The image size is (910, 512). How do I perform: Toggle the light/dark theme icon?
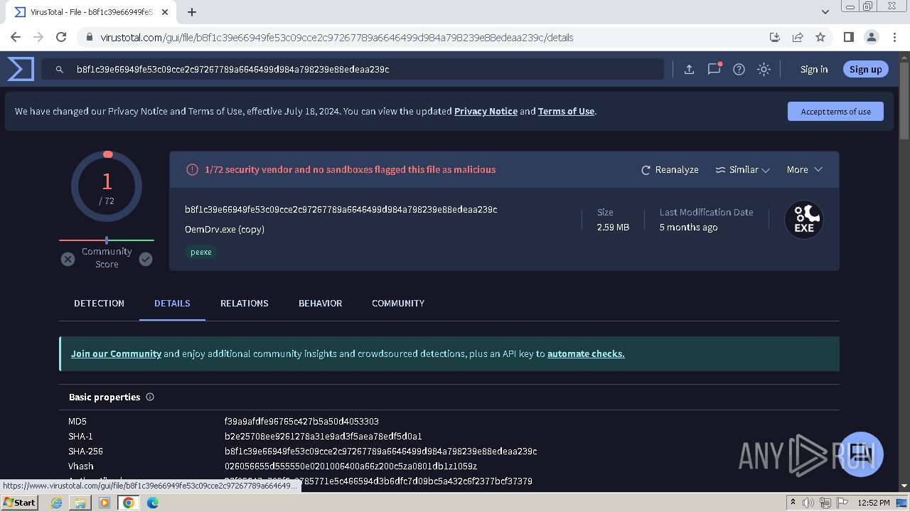coord(764,69)
